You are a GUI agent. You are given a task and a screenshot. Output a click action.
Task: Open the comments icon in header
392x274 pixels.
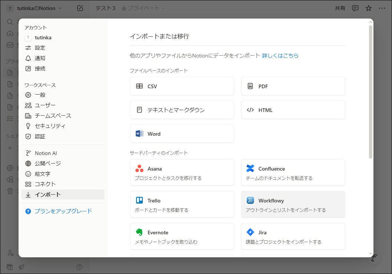355,8
